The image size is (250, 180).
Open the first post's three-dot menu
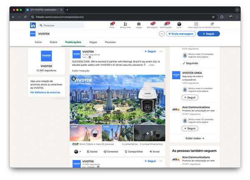tap(161, 51)
